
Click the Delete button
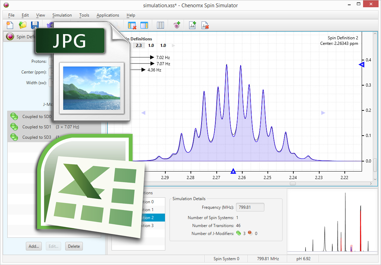click(74, 246)
